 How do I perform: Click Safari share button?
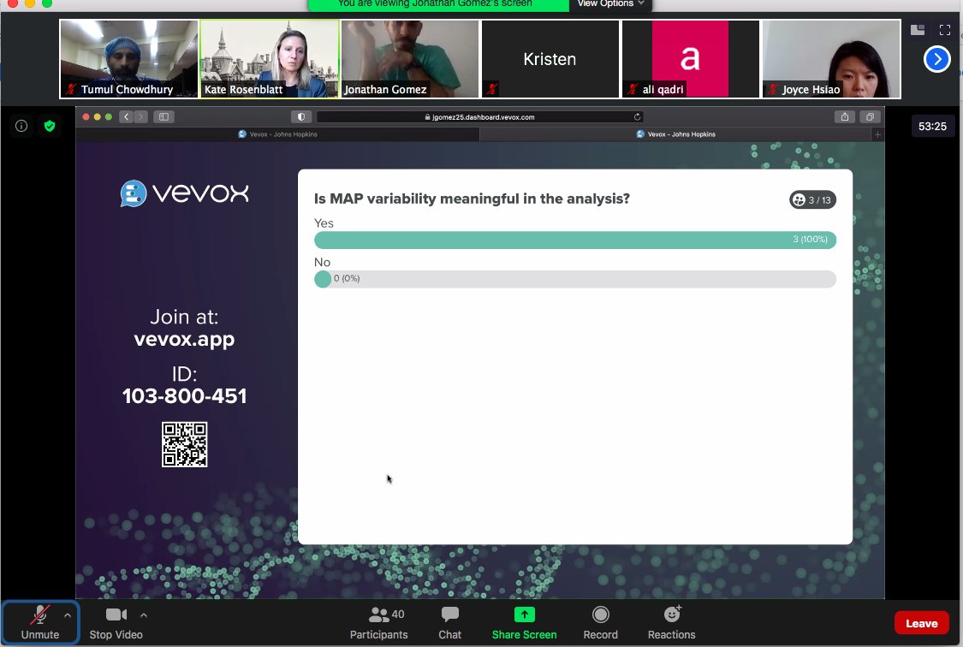845,116
